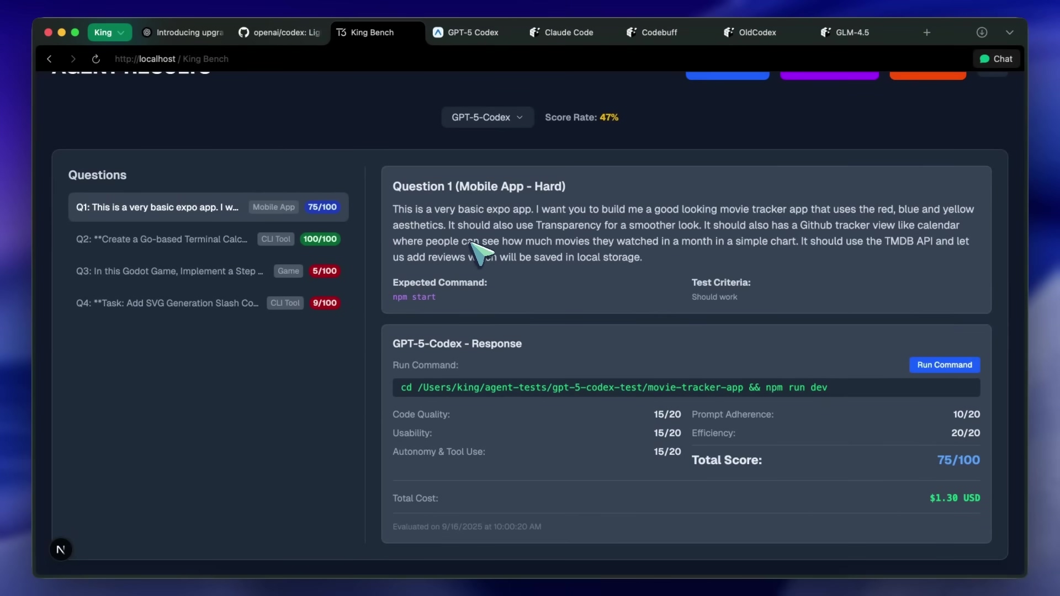This screenshot has width=1060, height=596.
Task: Click the Question 1 (Mobile App - Hard) heading
Action: pyautogui.click(x=479, y=187)
